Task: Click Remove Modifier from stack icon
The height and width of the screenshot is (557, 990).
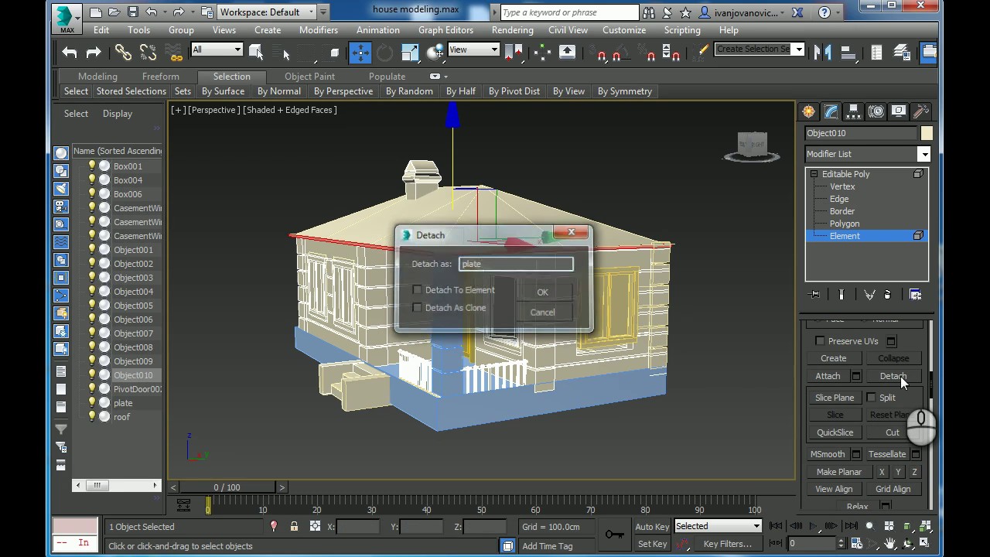Action: [887, 295]
